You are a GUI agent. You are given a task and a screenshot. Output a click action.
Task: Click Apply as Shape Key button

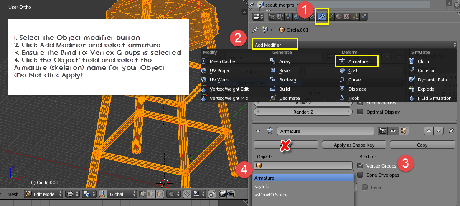[353, 145]
